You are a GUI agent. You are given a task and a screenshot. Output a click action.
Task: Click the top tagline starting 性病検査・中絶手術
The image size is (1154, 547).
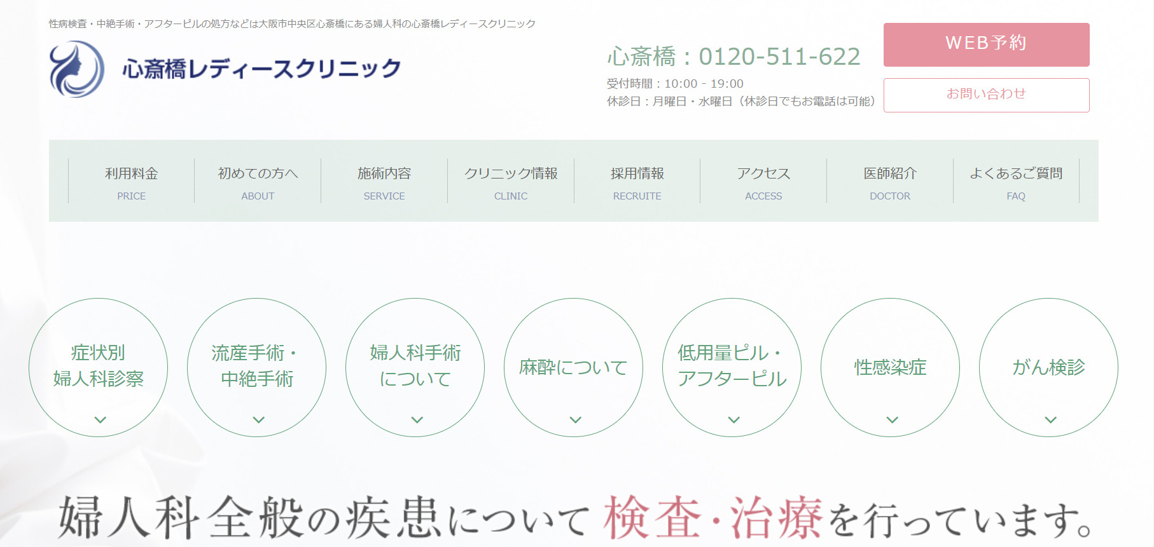tap(292, 24)
